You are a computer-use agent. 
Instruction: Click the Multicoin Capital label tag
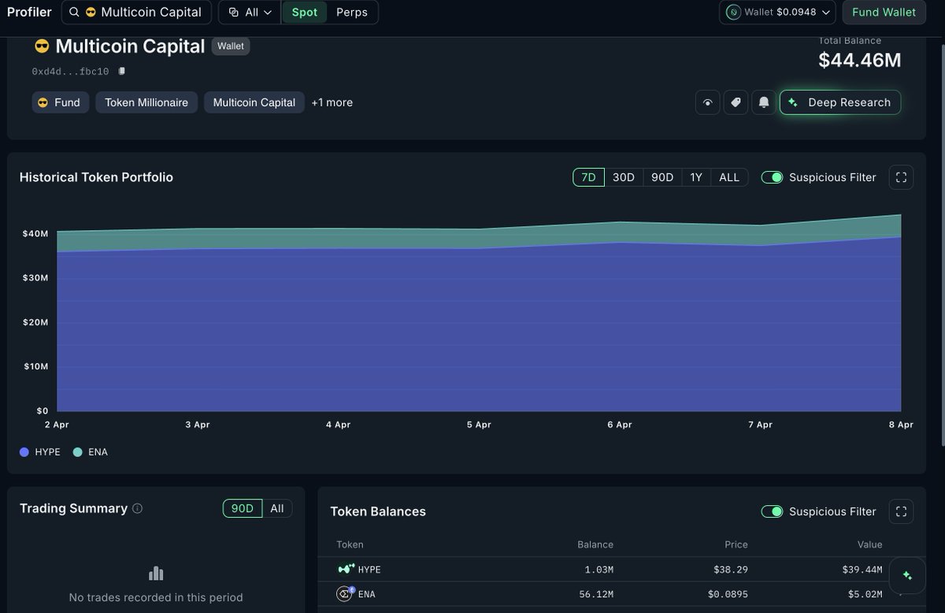click(x=254, y=102)
